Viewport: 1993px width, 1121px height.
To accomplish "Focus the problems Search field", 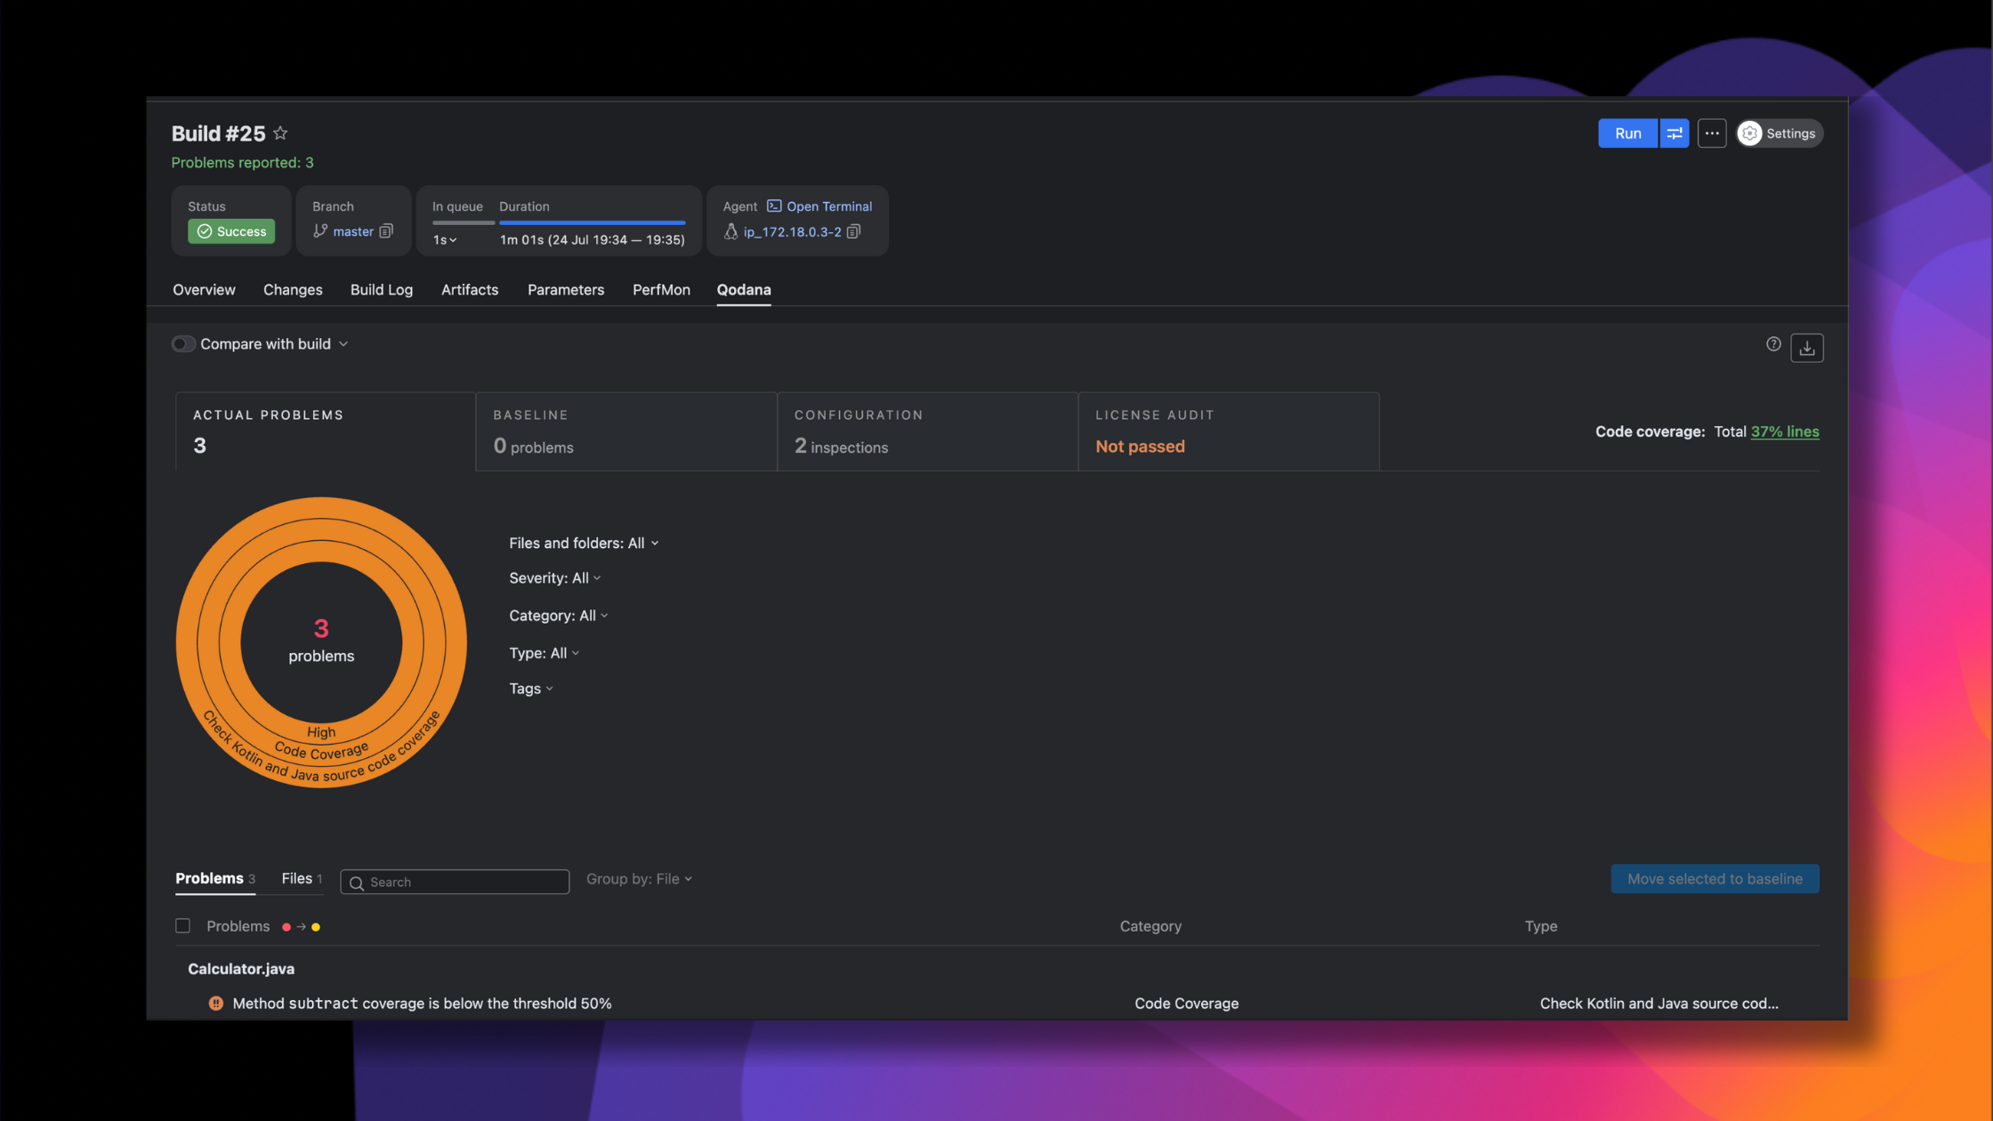I will (x=455, y=883).
